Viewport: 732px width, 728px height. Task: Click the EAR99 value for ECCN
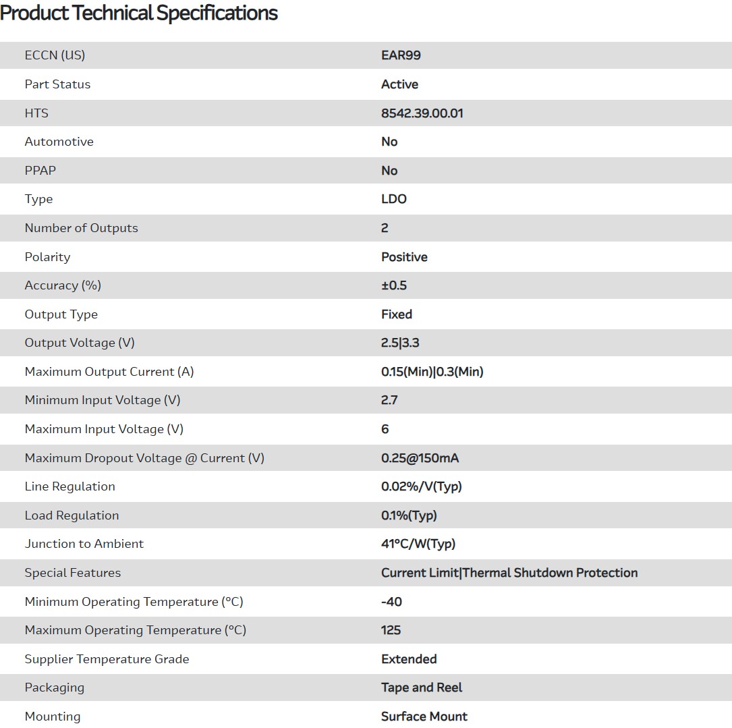[401, 55]
